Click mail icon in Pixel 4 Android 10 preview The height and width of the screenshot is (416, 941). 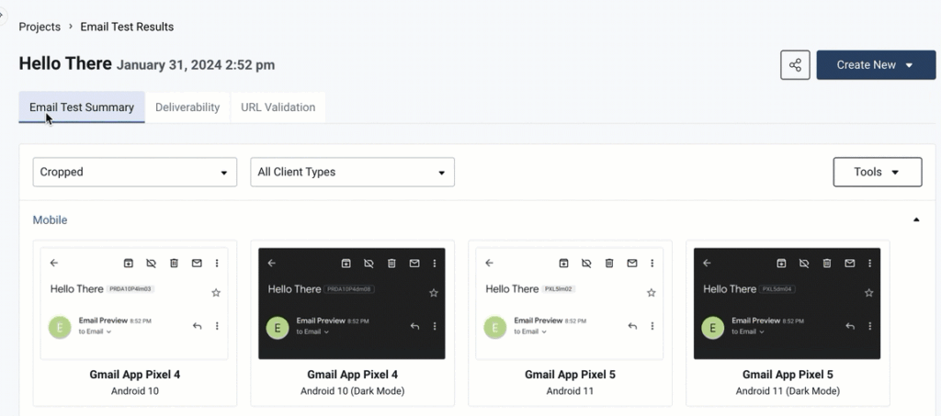click(197, 263)
